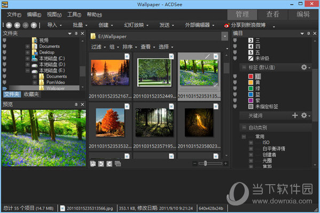Click the 导入 import button
The height and width of the screenshot is (213, 320).
point(54,25)
